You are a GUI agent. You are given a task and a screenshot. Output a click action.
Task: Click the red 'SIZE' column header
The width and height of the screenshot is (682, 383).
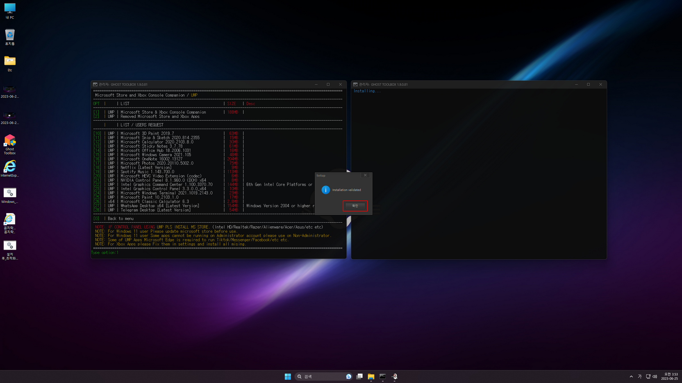click(x=232, y=104)
